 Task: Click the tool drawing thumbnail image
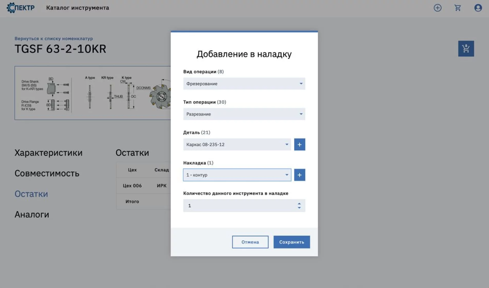[x=93, y=93]
